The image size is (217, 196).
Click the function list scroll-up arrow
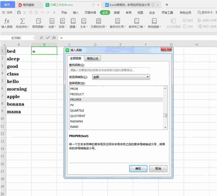pyautogui.click(x=165, y=88)
